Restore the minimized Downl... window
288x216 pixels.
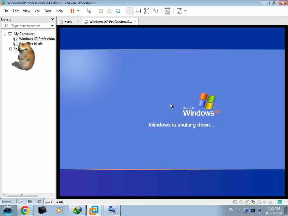20,202
